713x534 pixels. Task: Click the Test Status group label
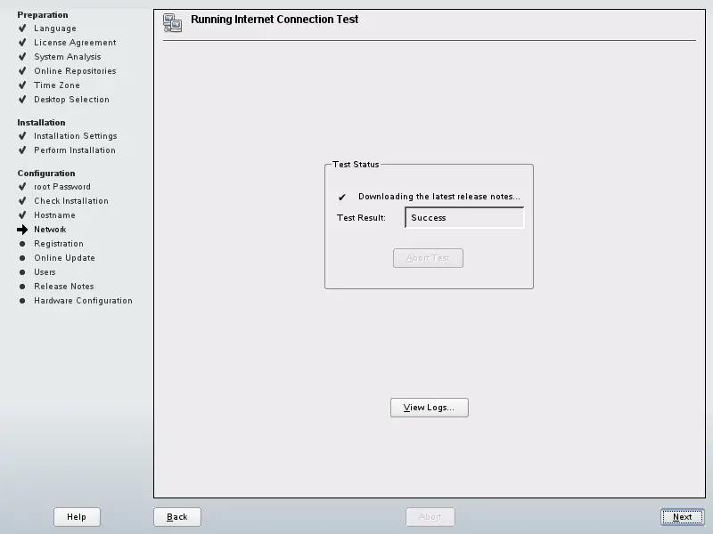pos(356,165)
